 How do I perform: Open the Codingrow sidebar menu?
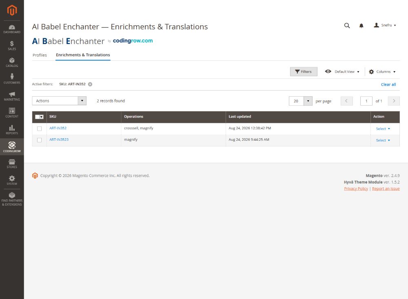coord(12,147)
